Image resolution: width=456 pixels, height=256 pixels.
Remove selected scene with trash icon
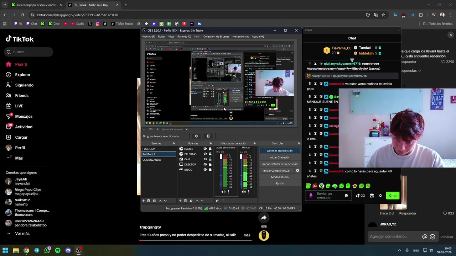[x=149, y=201]
